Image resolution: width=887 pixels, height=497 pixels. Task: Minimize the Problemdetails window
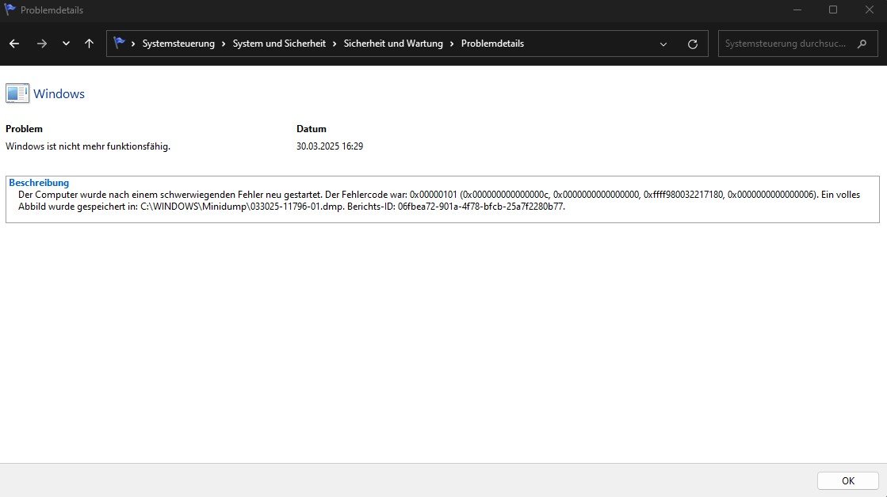797,9
